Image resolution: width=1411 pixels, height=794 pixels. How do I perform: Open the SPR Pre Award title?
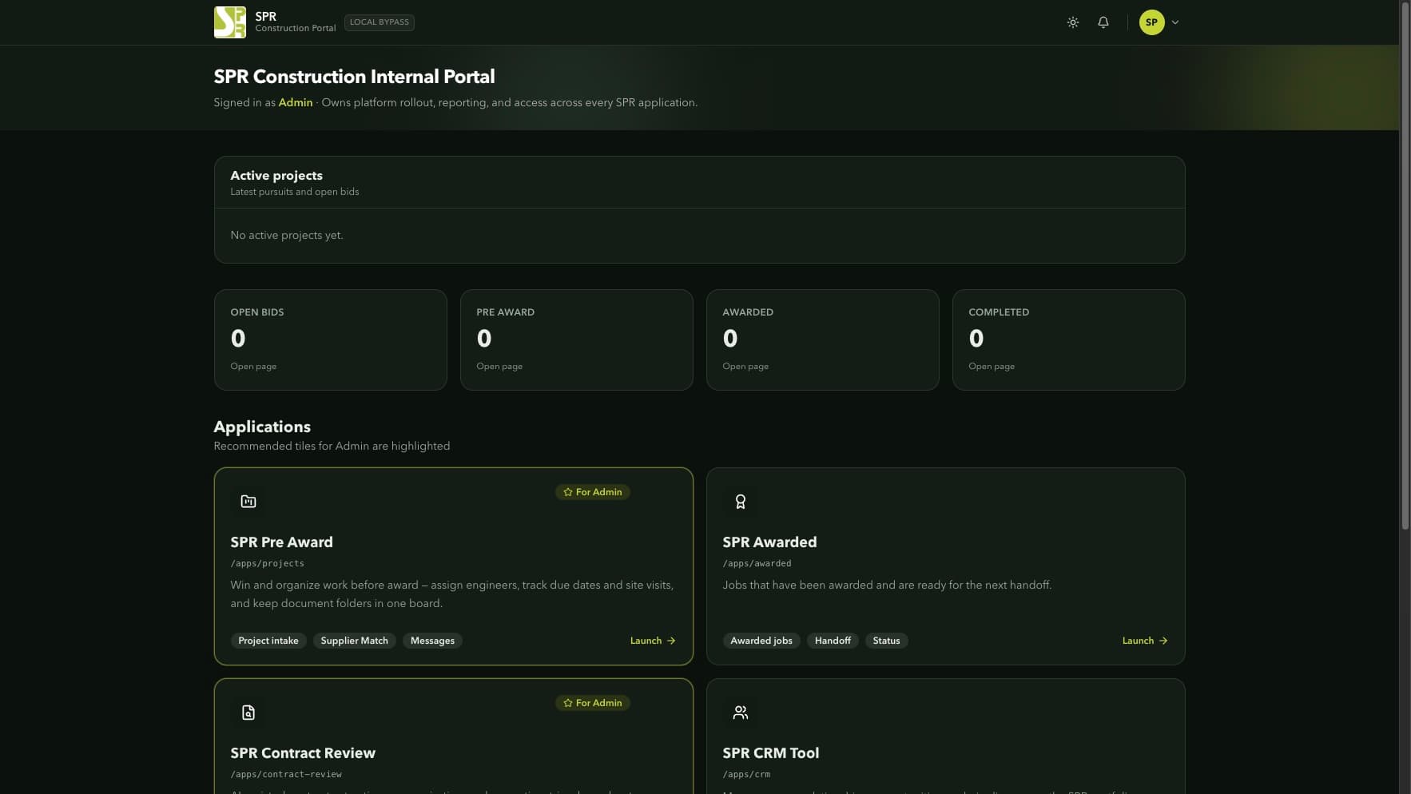(281, 542)
